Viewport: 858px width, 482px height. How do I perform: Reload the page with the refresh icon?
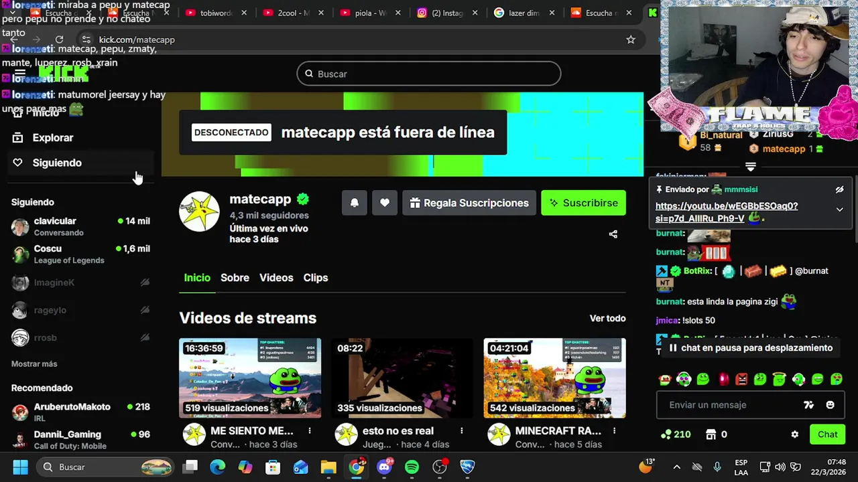click(59, 39)
